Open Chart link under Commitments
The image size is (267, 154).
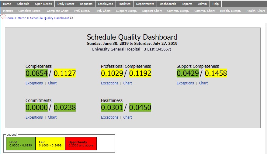pos(52,117)
